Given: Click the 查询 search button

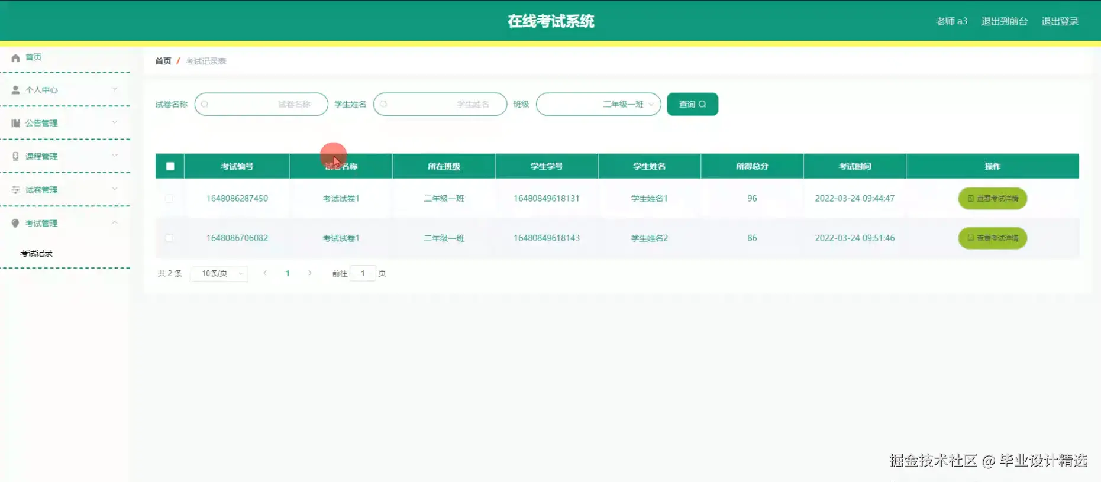Looking at the screenshot, I should click(x=692, y=104).
